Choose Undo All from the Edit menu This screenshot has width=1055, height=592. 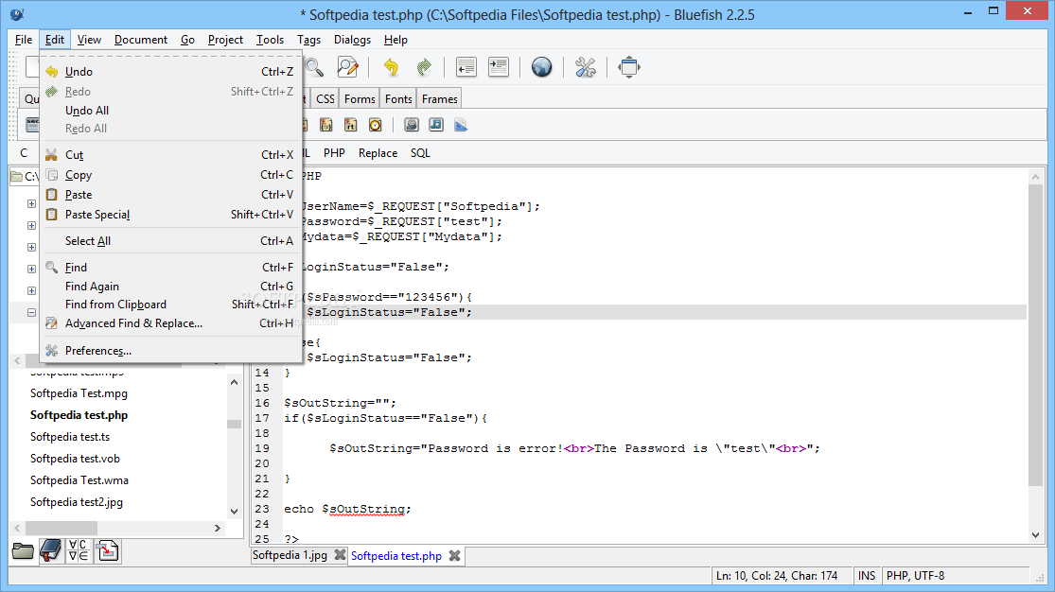click(170, 111)
